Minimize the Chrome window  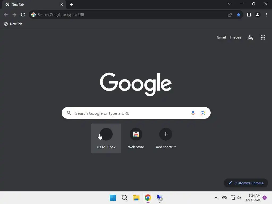tap(241, 4)
